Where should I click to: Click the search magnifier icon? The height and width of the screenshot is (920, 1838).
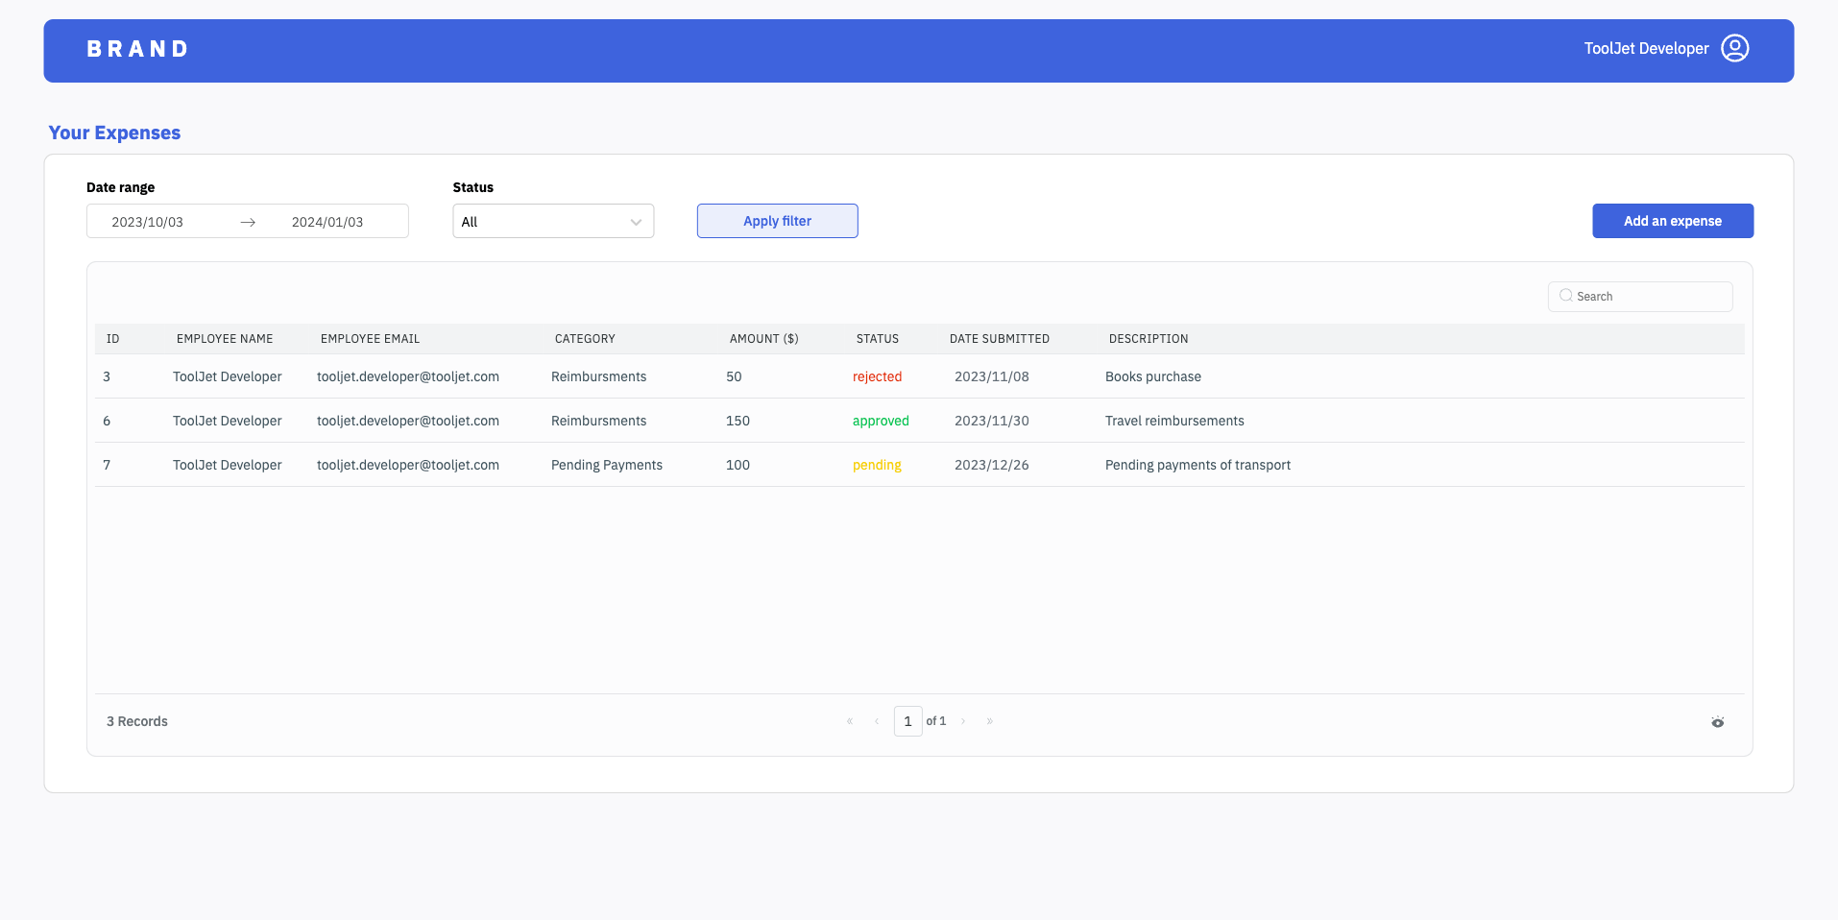pos(1565,296)
